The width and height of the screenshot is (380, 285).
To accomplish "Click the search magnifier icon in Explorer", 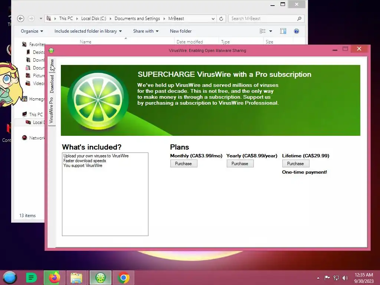I will [x=299, y=19].
